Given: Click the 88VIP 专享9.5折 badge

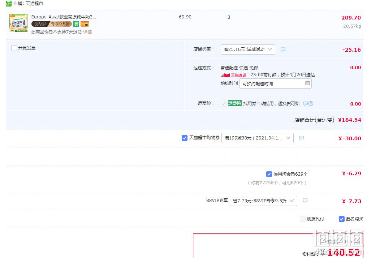Looking at the screenshot, I should point(52,24).
